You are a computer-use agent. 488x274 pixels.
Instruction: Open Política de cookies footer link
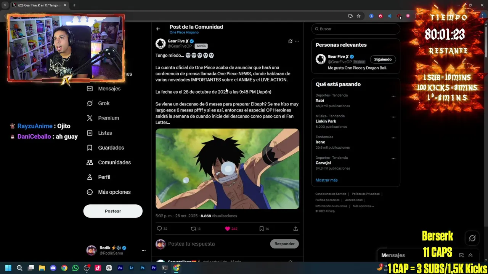pos(327,200)
